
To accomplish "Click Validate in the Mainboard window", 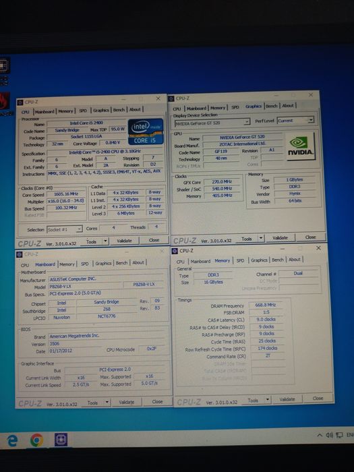I will (127, 402).
